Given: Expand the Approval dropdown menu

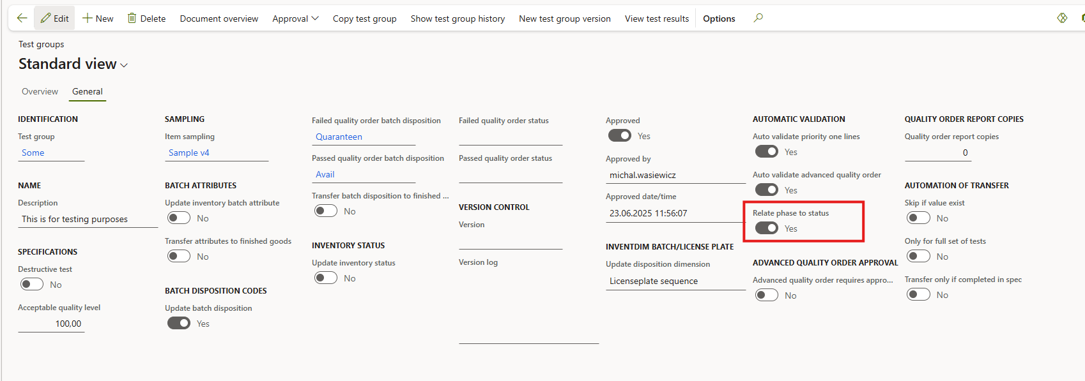Looking at the screenshot, I should 295,19.
